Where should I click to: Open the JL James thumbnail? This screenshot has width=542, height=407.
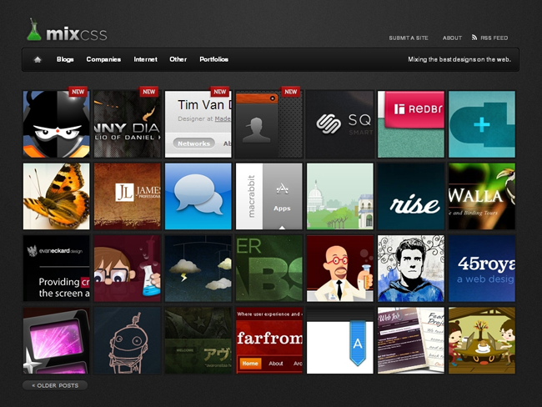pyautogui.click(x=128, y=196)
